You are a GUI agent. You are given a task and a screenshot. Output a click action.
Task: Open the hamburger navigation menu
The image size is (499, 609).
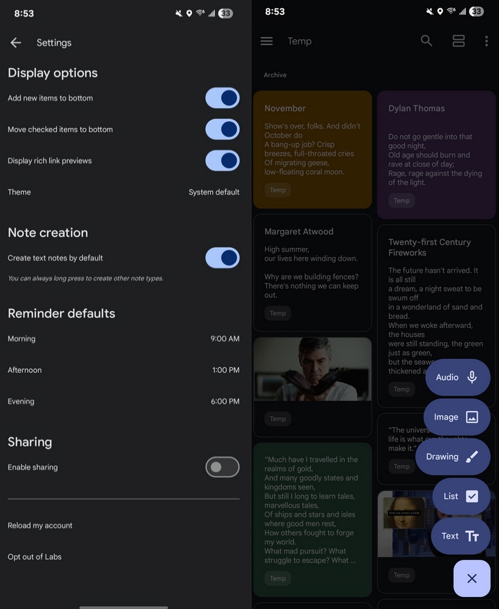pyautogui.click(x=266, y=41)
